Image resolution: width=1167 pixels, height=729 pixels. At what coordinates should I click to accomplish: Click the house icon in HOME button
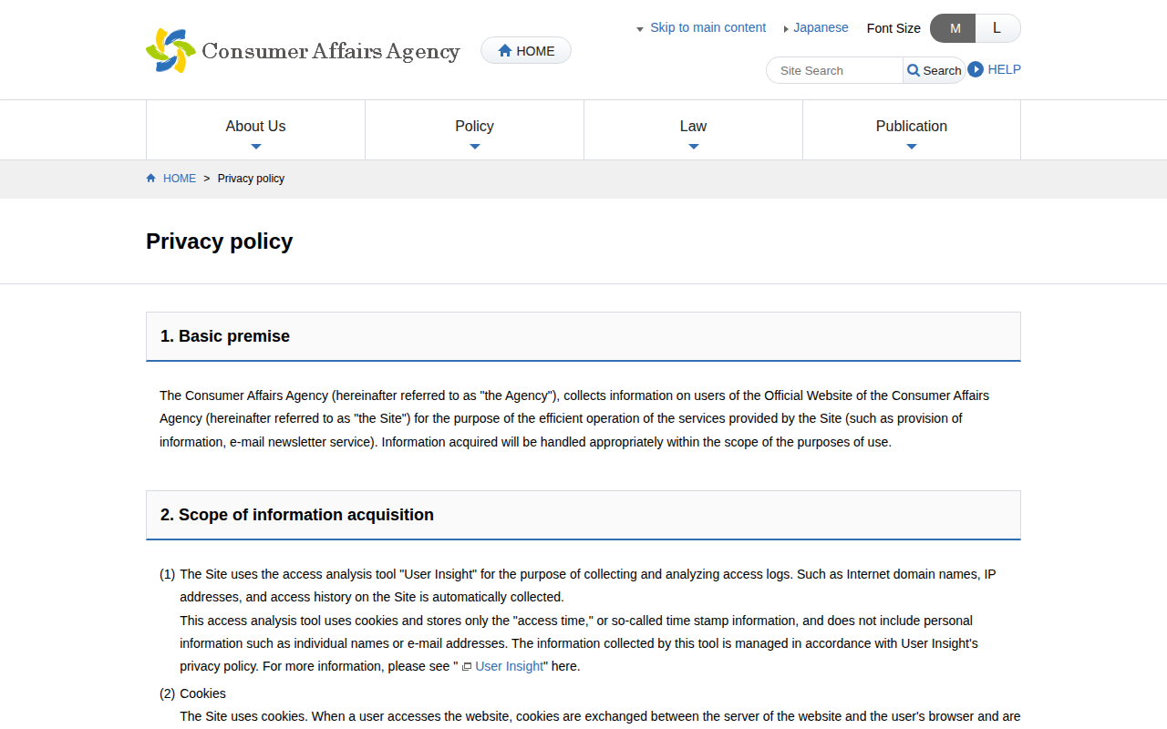[505, 51]
